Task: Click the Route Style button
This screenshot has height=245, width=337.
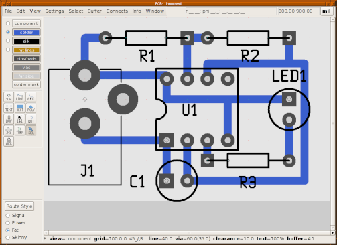Action: pyautogui.click(x=19, y=206)
